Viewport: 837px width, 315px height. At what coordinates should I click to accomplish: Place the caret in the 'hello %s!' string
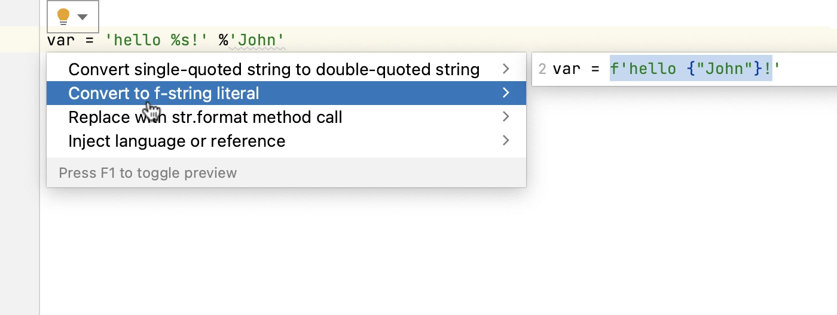(x=157, y=40)
